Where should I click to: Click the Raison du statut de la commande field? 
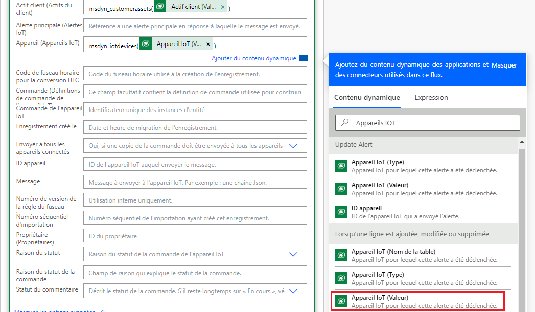(195, 273)
